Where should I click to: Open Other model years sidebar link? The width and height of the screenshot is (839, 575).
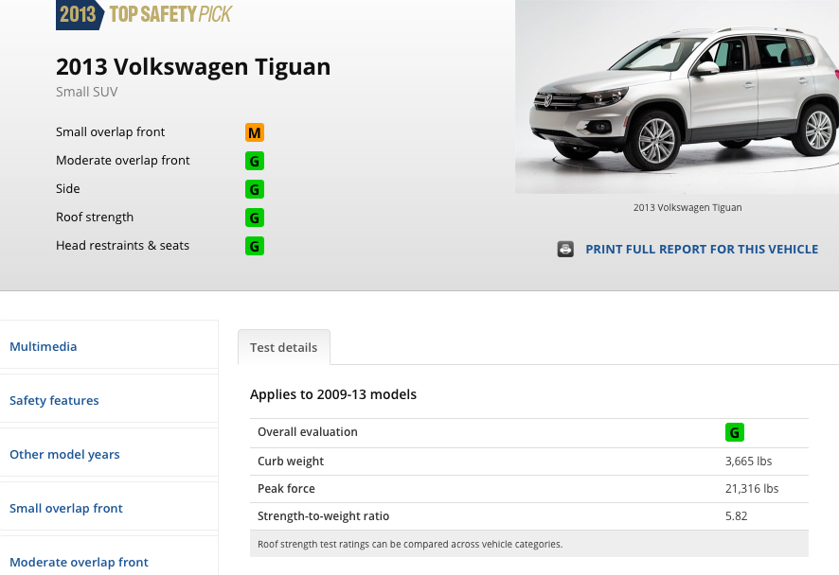pos(64,454)
